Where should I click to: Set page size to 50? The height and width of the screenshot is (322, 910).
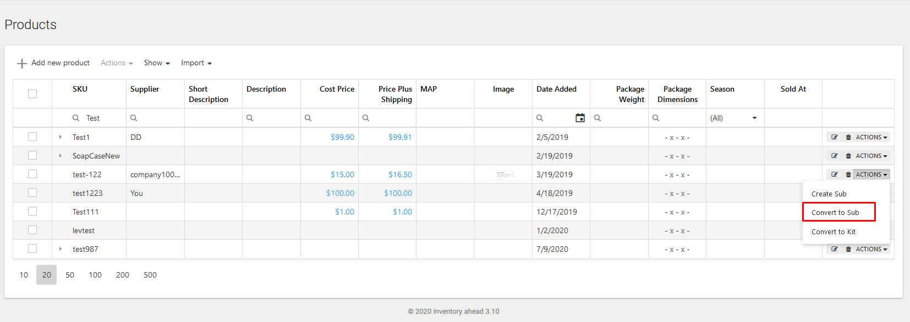point(70,275)
